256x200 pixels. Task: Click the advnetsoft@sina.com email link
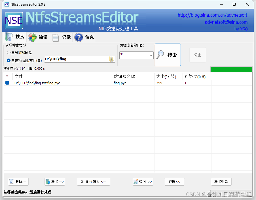(226, 22)
